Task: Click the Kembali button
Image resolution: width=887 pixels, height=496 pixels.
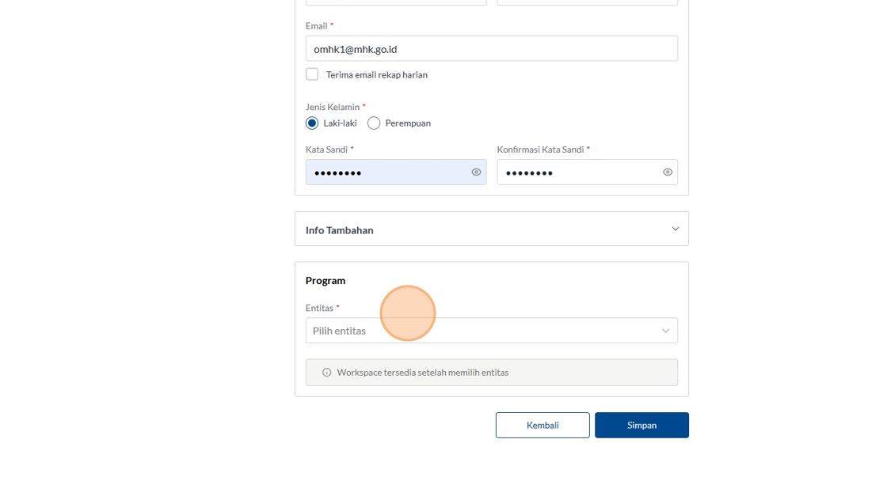Action: coord(542,425)
